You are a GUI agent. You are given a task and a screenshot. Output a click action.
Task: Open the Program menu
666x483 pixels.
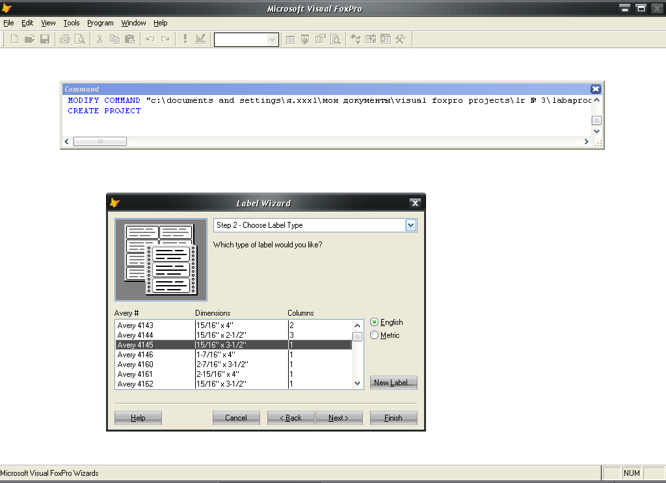click(100, 23)
